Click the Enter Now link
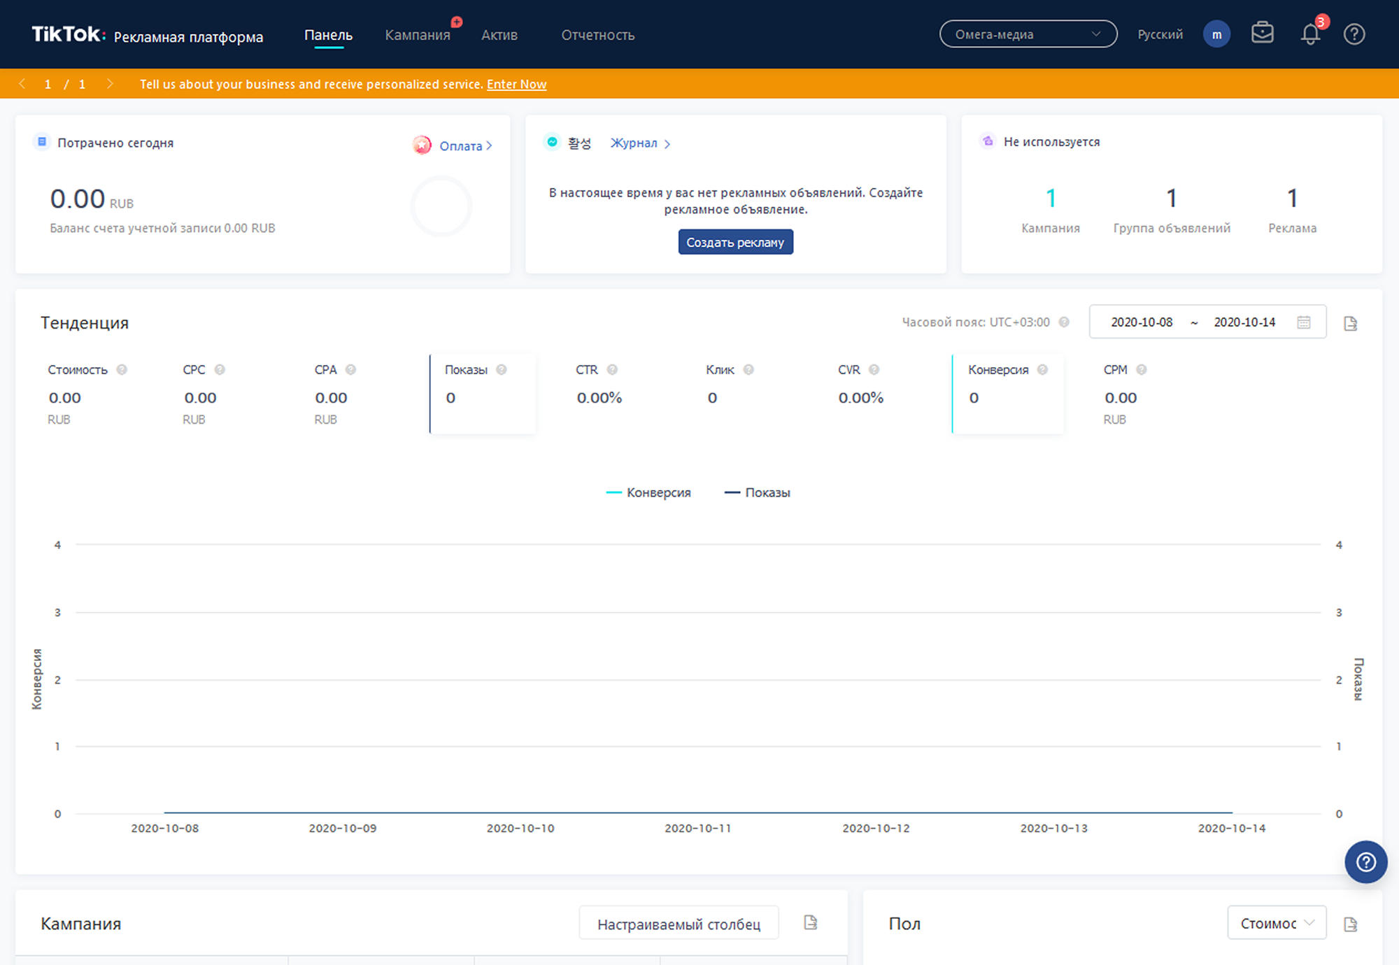 tap(516, 84)
